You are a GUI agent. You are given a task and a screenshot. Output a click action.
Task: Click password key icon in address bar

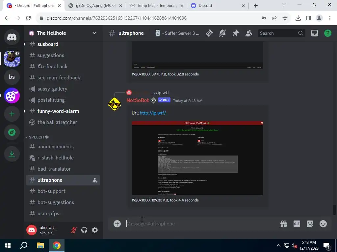264,18
